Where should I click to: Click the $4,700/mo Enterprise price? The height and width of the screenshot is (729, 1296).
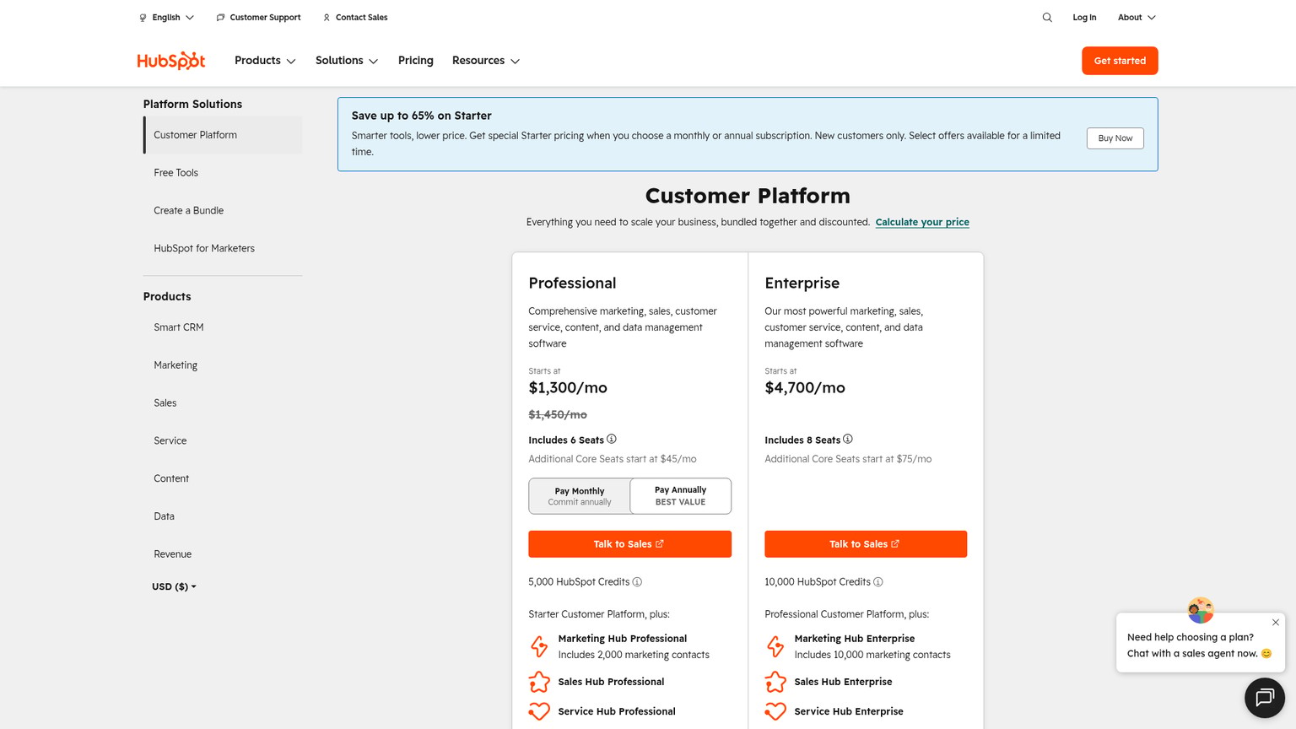(805, 388)
